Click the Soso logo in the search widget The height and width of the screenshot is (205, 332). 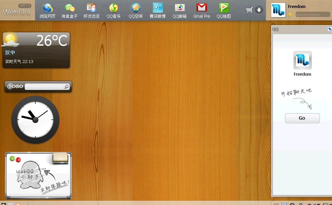[15, 86]
